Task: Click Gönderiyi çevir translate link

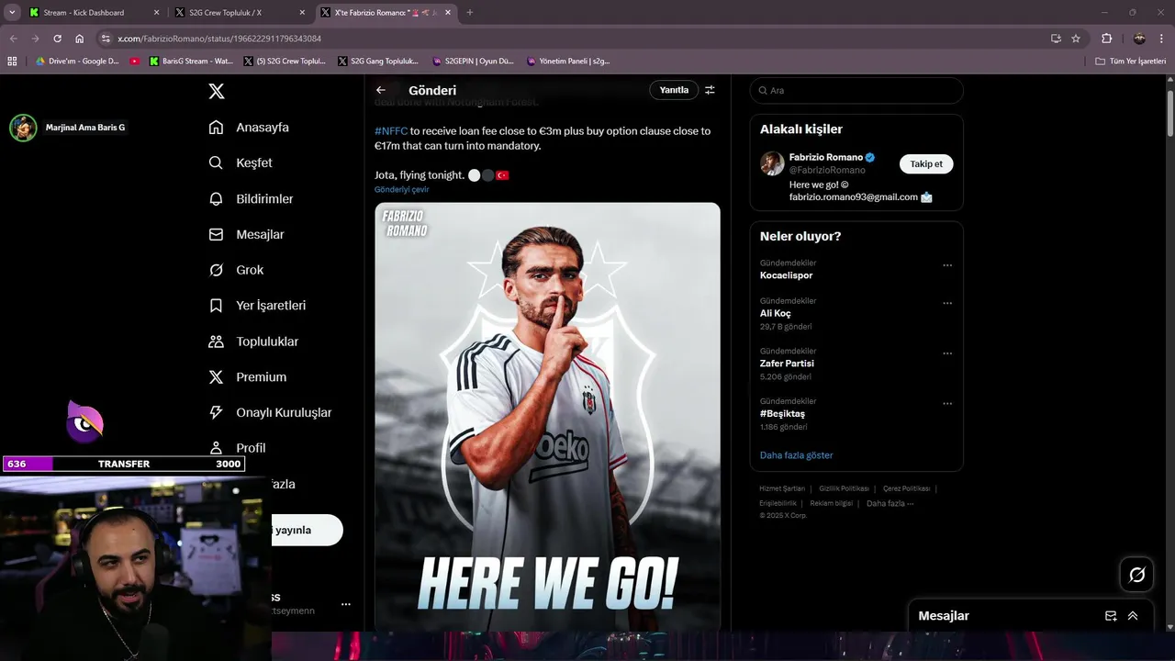Action: coord(401,189)
